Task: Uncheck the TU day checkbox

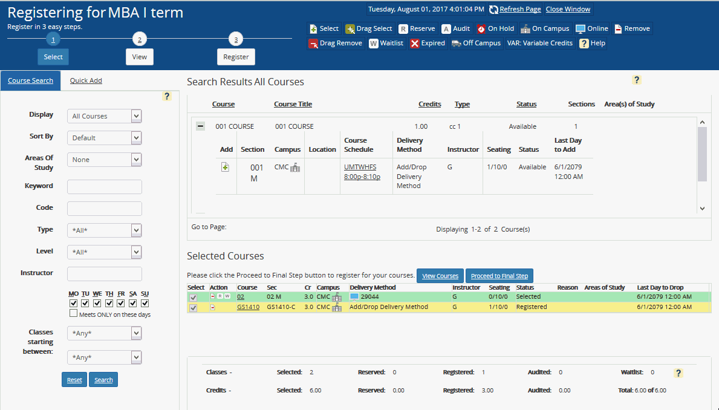Action: pos(85,303)
